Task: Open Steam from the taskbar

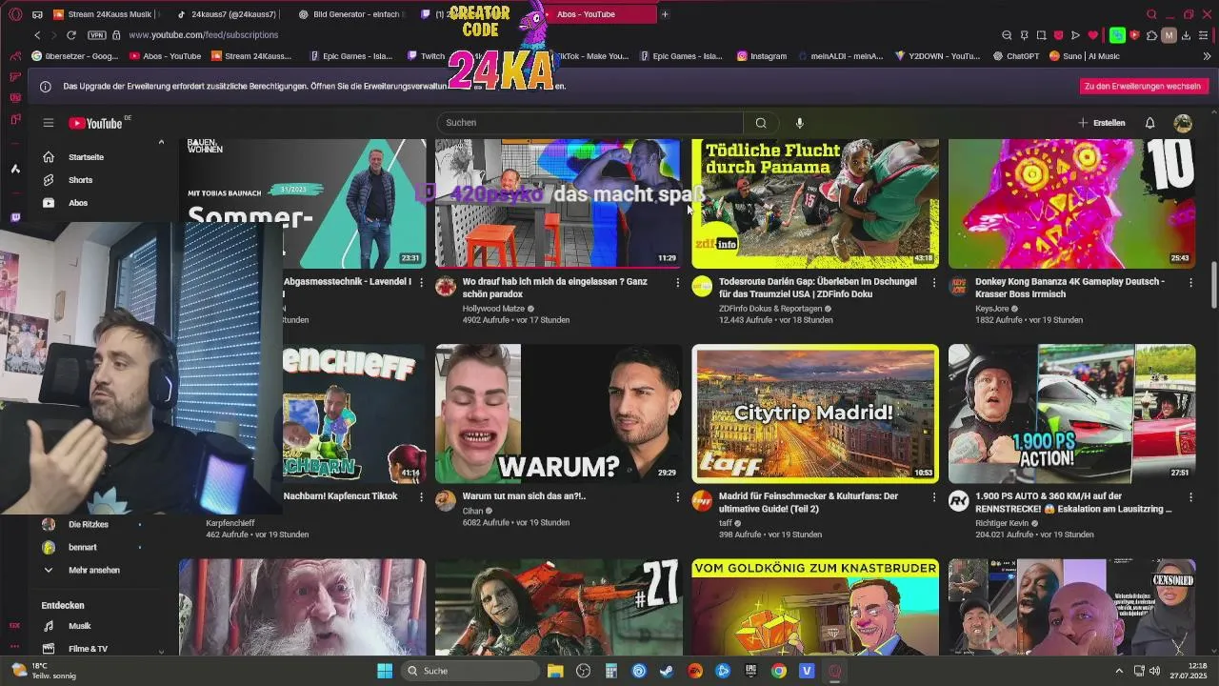Action: tap(667, 671)
